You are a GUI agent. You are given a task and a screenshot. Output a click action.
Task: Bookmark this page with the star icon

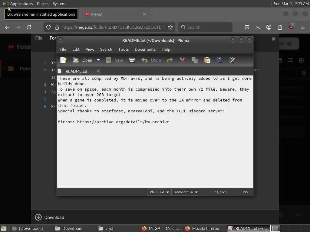click(170, 27)
